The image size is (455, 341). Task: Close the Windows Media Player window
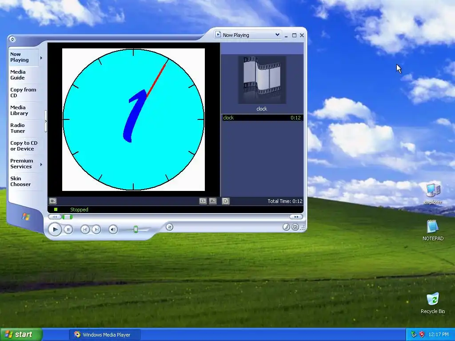[x=302, y=36]
